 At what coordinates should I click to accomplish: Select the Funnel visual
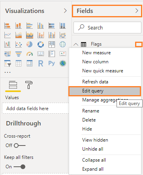tap(19, 54)
